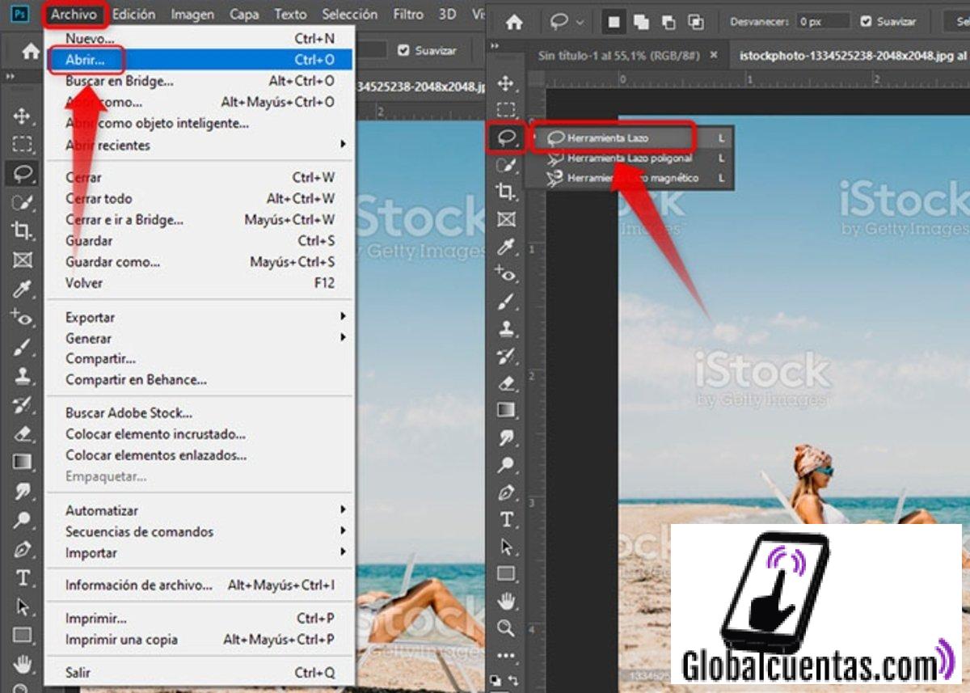The image size is (970, 693).
Task: Select the Zoom magnifier tool in the right toolbar
Action: coord(506,628)
